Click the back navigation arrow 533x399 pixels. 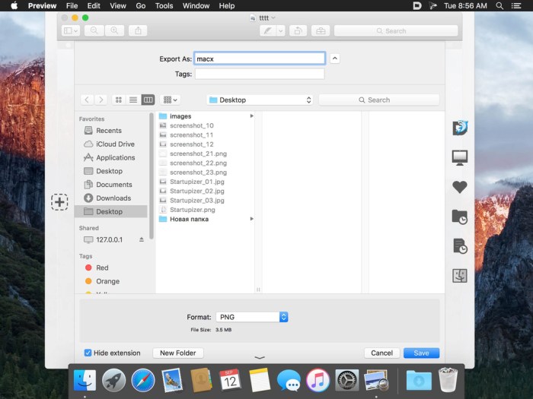click(87, 100)
